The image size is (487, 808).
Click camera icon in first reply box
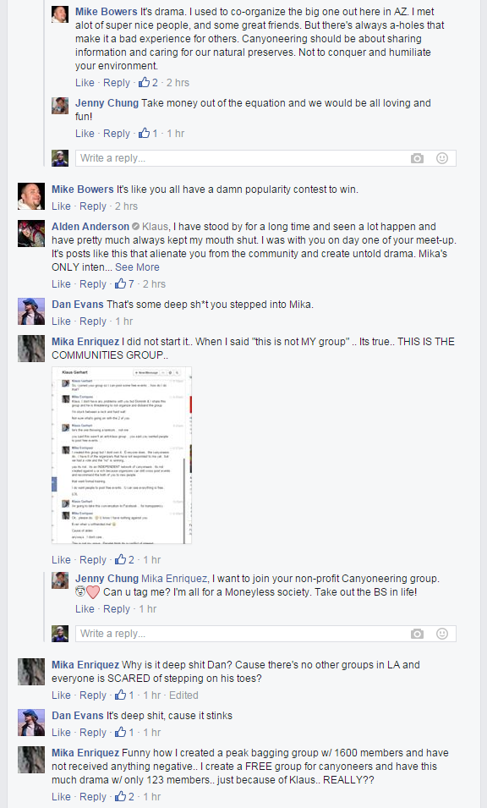(417, 158)
